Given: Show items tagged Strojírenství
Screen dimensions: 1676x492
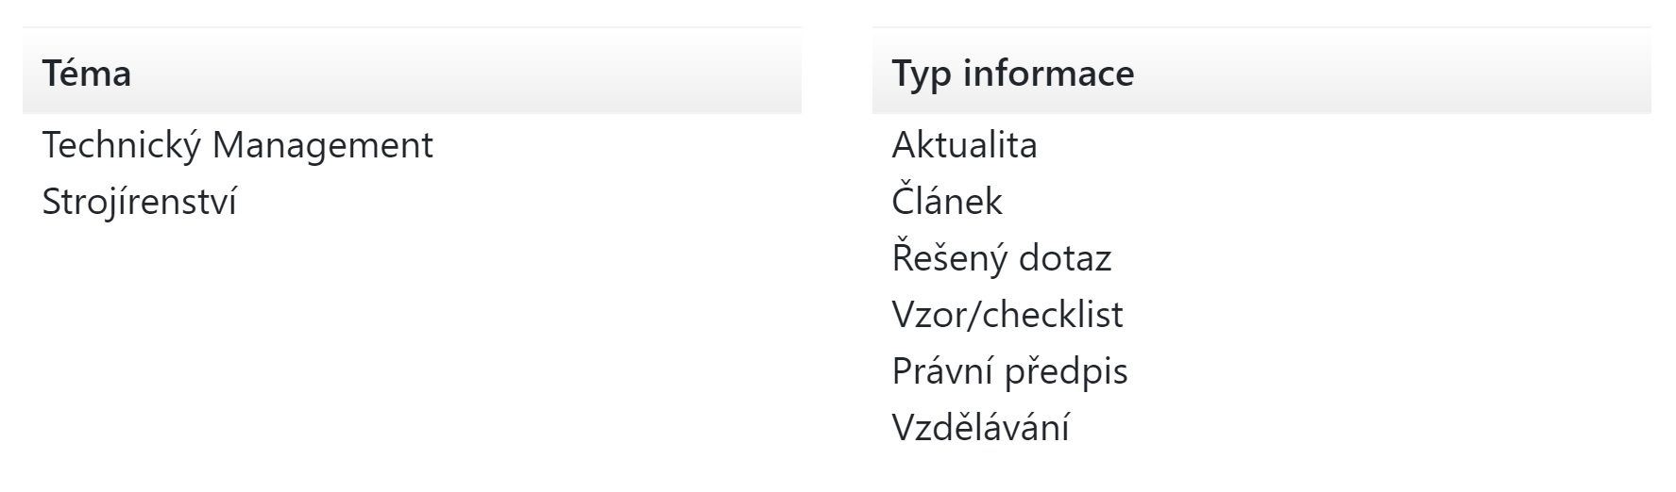Looking at the screenshot, I should 139,202.
